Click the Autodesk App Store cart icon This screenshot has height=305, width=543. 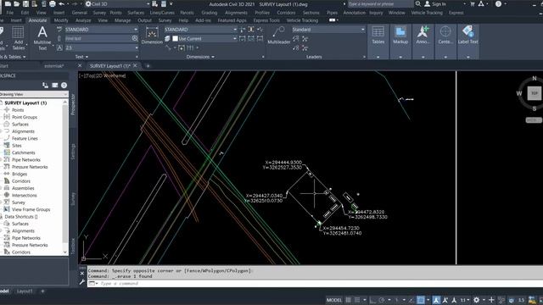[x=473, y=3]
